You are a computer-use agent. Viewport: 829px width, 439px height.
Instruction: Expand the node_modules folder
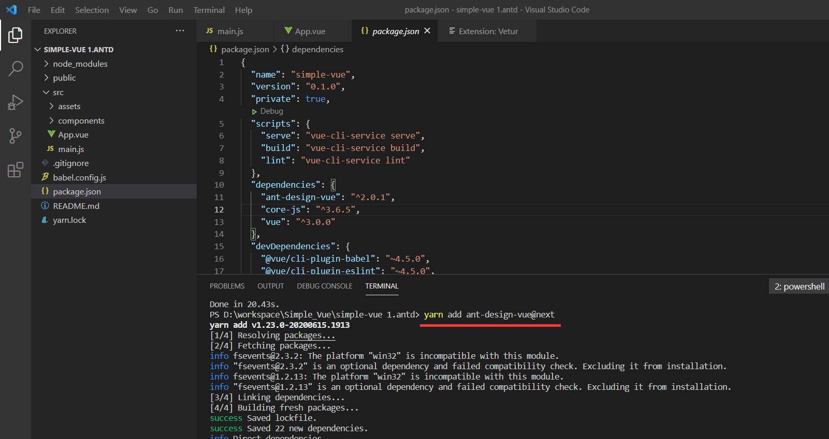pyautogui.click(x=46, y=64)
